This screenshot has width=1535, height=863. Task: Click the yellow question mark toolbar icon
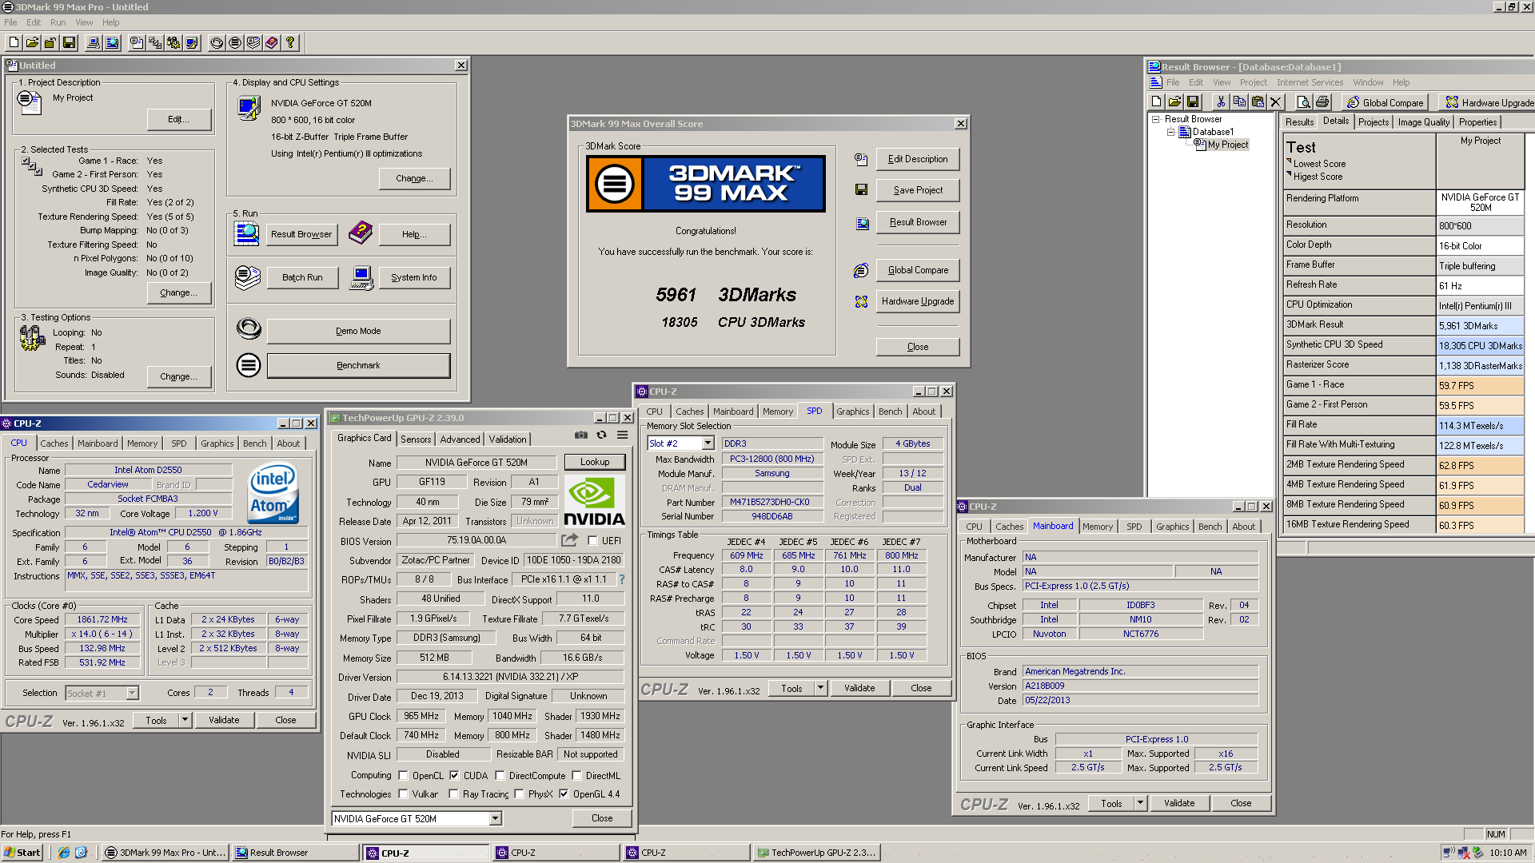coord(290,43)
